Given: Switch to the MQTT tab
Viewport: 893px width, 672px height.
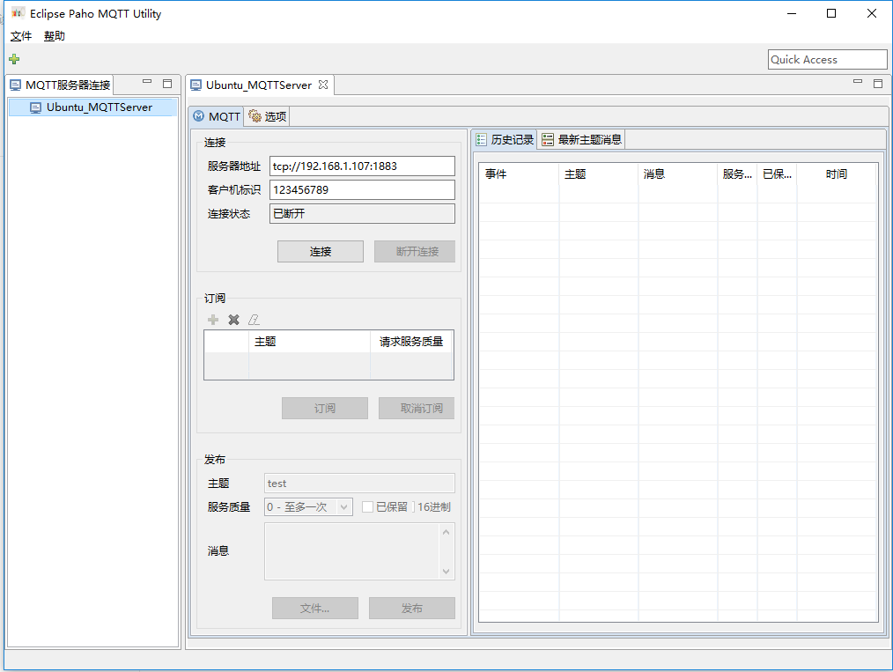Looking at the screenshot, I should [x=217, y=116].
